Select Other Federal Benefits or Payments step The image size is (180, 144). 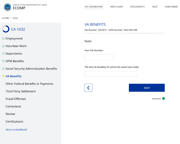click(x=30, y=84)
